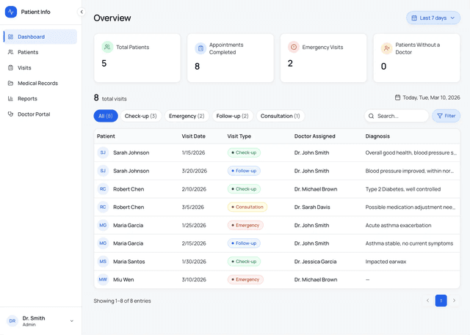Show only Consultation visits
This screenshot has width=470, height=335.
[x=280, y=116]
